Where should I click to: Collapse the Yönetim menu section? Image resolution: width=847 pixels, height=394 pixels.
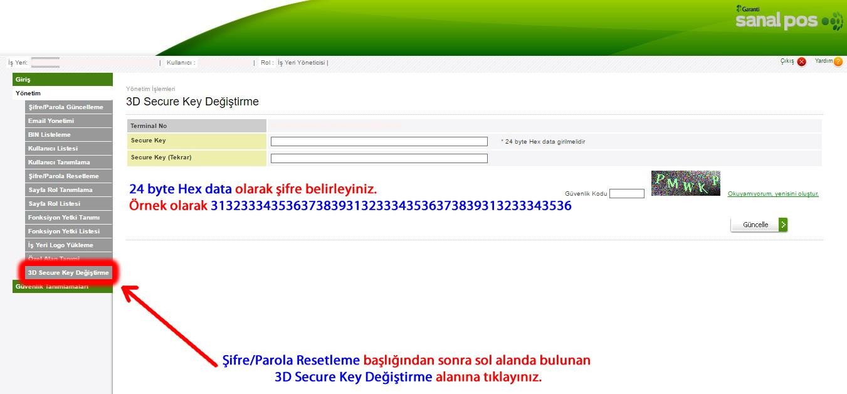62,93
